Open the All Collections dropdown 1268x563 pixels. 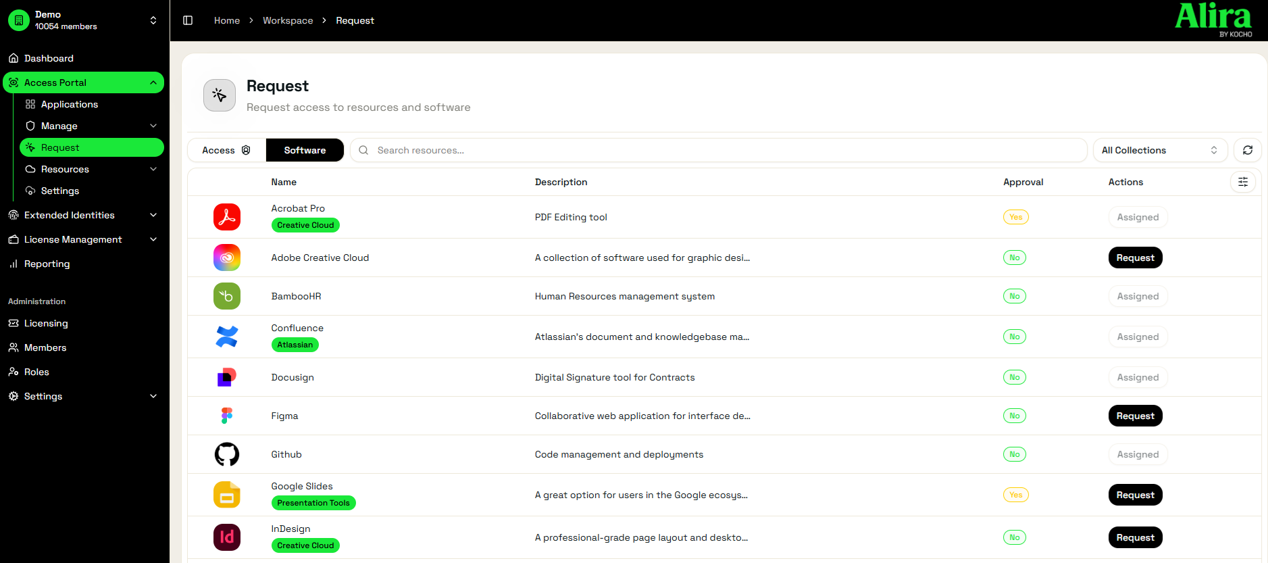point(1160,150)
